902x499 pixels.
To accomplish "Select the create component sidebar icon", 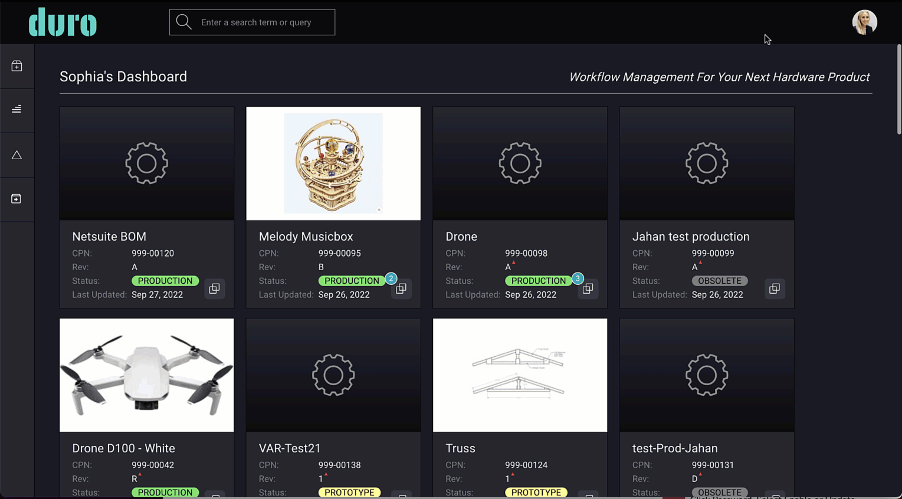I will click(17, 65).
